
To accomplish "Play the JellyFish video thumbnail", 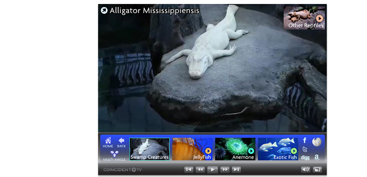I will 192,149.
